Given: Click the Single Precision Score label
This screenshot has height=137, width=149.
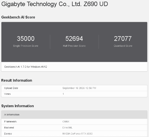Looking at the screenshot, I should [x=26, y=46].
